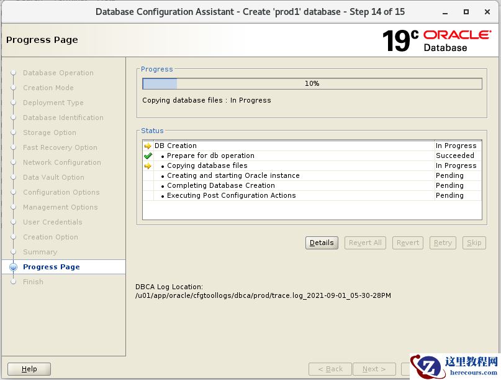
Task: Click the Skip button
Action: click(x=474, y=243)
